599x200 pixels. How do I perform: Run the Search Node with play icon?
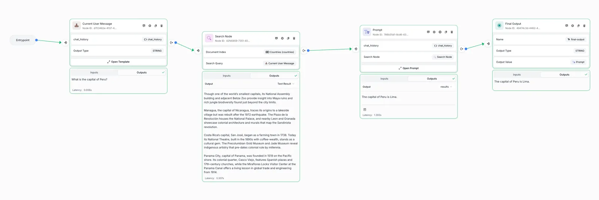(x=282, y=38)
